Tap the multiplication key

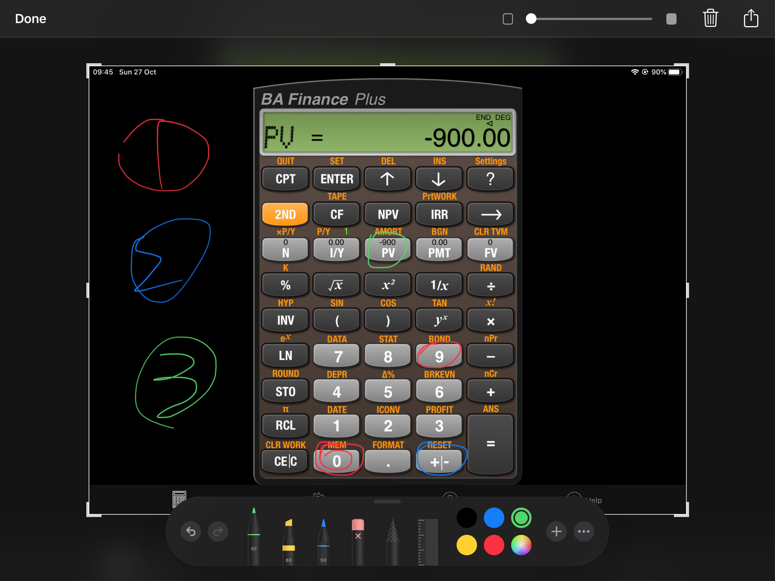490,320
